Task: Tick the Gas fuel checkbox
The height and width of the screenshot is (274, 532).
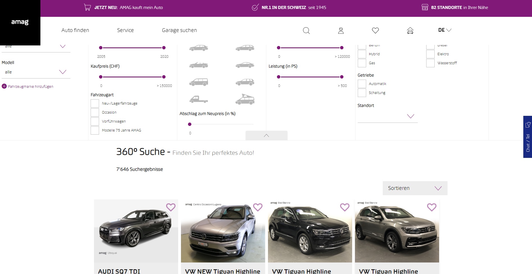Action: point(362,63)
